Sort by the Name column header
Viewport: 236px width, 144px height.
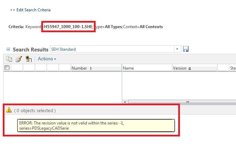[x=147, y=68]
